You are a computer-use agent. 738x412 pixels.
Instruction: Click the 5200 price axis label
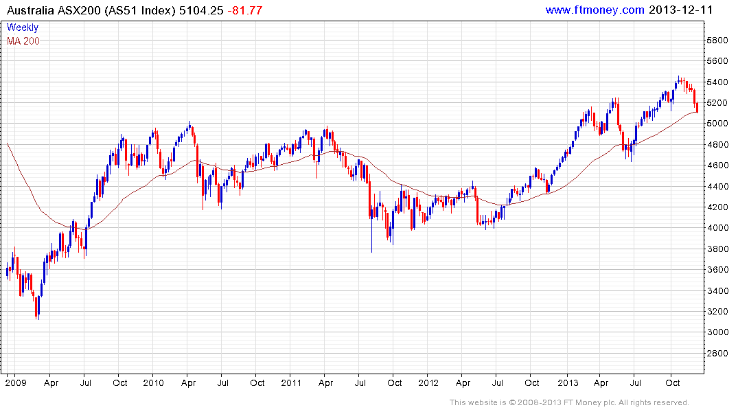(717, 103)
